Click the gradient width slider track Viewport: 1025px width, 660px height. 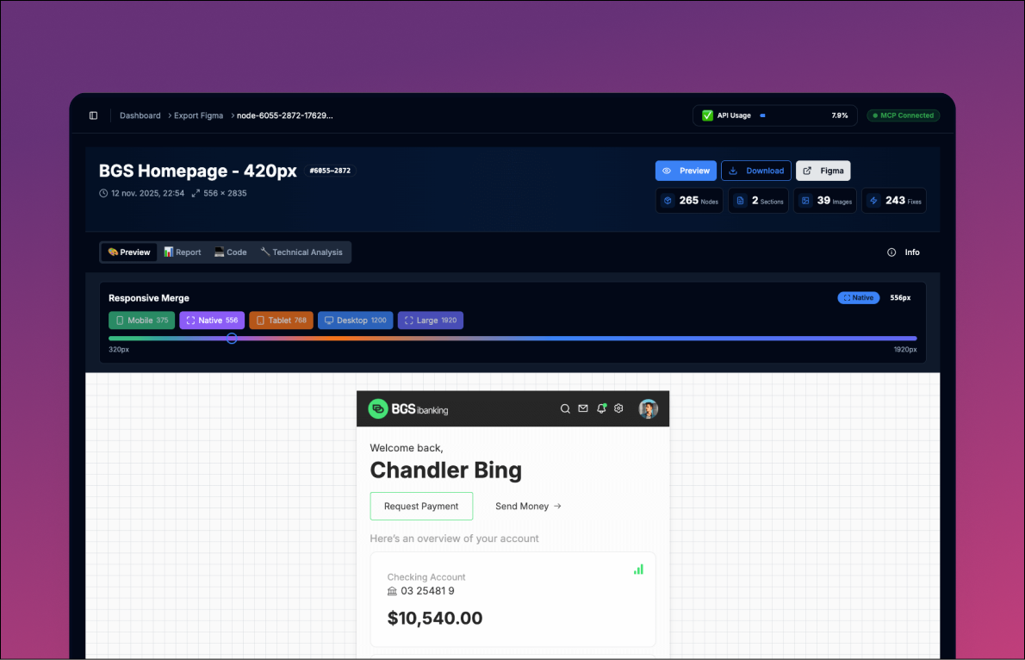512,338
